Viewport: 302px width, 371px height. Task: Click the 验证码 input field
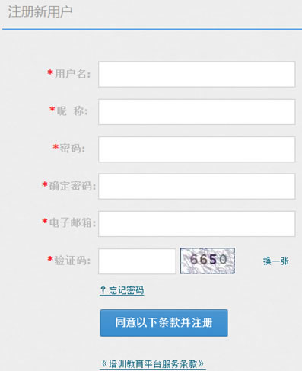pyautogui.click(x=137, y=261)
